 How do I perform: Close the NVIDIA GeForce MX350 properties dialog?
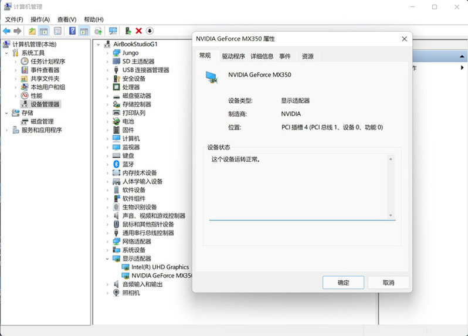tap(404, 39)
